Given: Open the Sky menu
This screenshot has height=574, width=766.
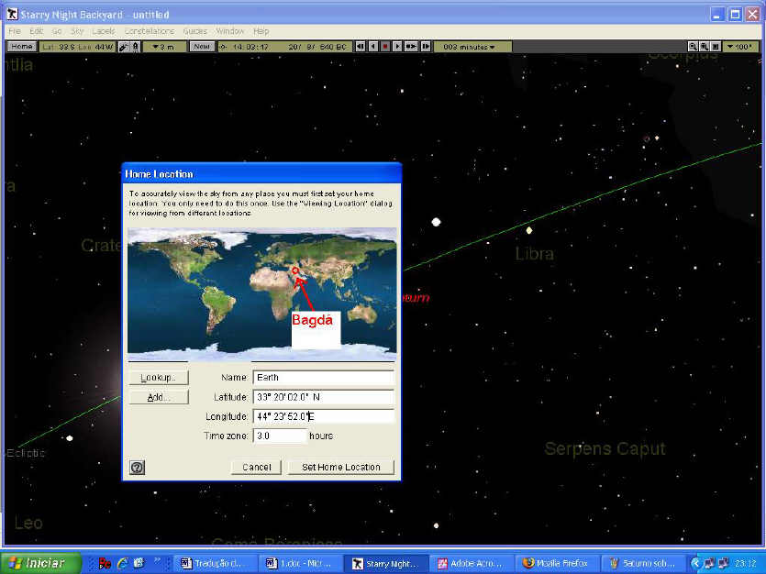Looking at the screenshot, I should click(x=77, y=31).
